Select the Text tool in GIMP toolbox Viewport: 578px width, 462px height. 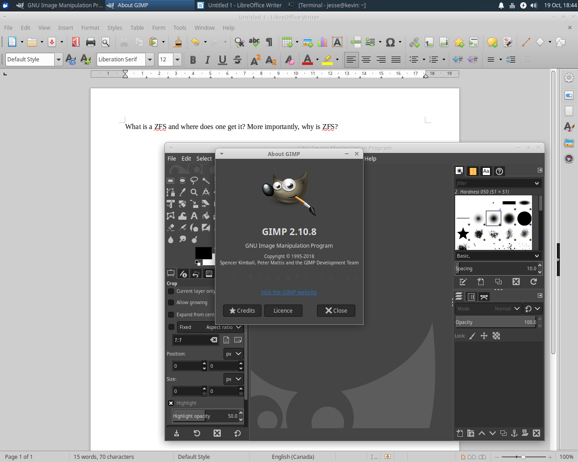point(194,216)
